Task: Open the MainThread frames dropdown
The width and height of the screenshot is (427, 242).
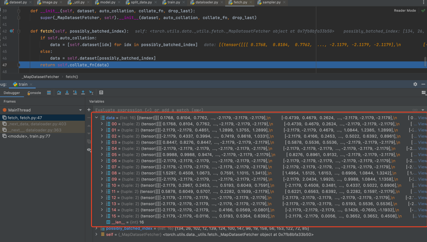Action: 80,110
